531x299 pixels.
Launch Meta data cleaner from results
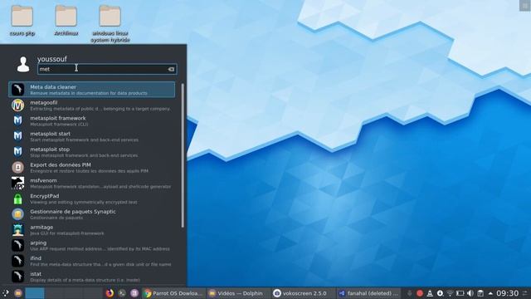pyautogui.click(x=92, y=90)
